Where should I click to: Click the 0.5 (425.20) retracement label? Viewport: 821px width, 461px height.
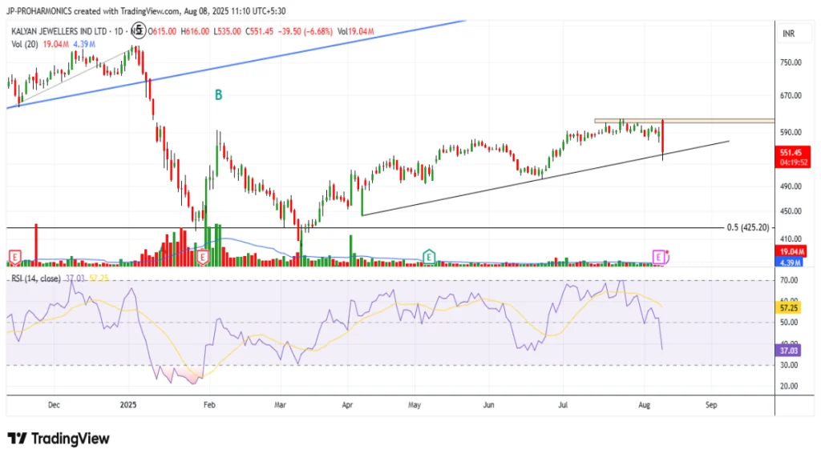click(748, 227)
